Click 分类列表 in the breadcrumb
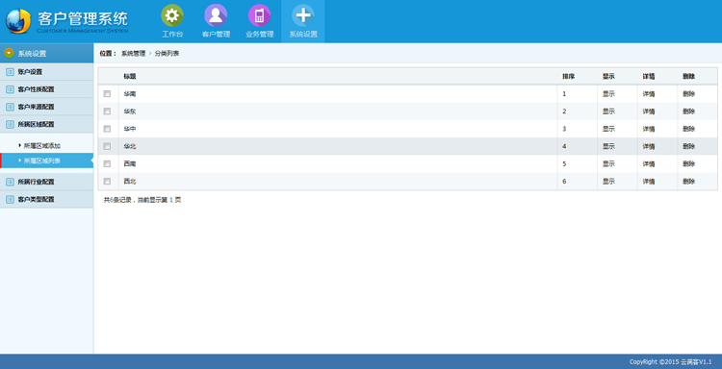Image resolution: width=722 pixels, height=369 pixels. 167,53
